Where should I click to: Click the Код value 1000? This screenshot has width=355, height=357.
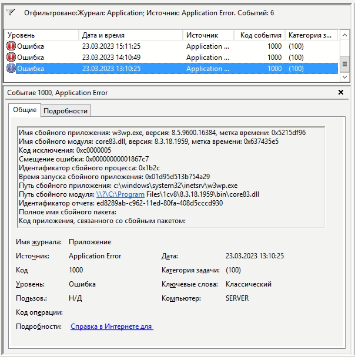click(76, 270)
